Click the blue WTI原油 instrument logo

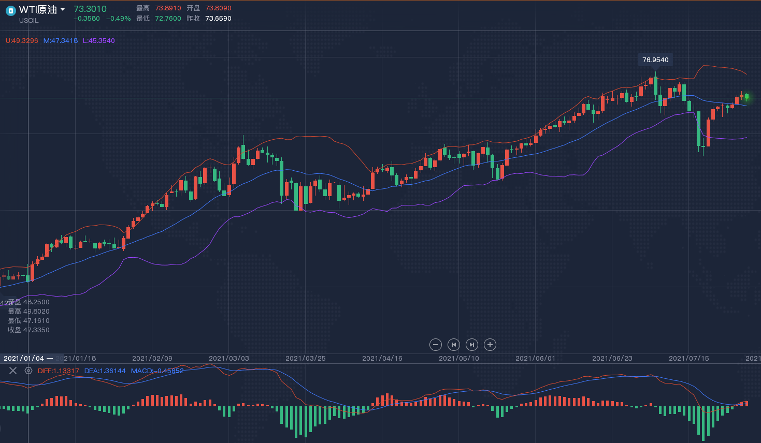[10, 11]
